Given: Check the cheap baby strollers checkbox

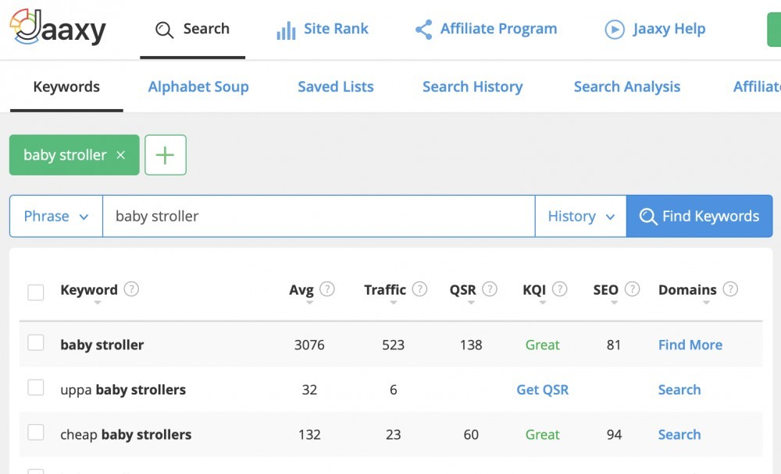Looking at the screenshot, I should (36, 432).
